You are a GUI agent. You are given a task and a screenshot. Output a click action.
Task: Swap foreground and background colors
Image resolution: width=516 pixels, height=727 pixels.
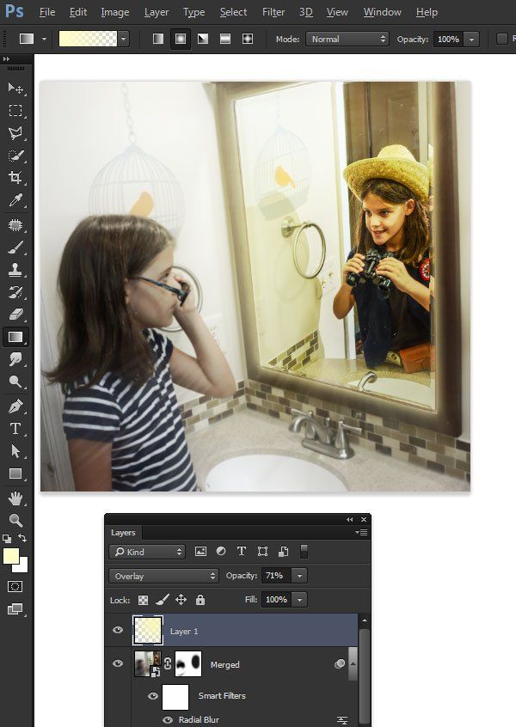pyautogui.click(x=22, y=538)
